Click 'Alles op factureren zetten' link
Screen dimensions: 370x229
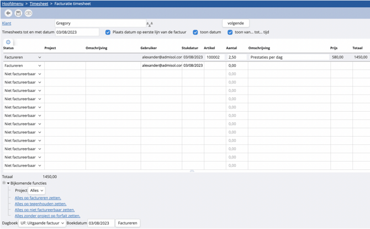click(38, 197)
